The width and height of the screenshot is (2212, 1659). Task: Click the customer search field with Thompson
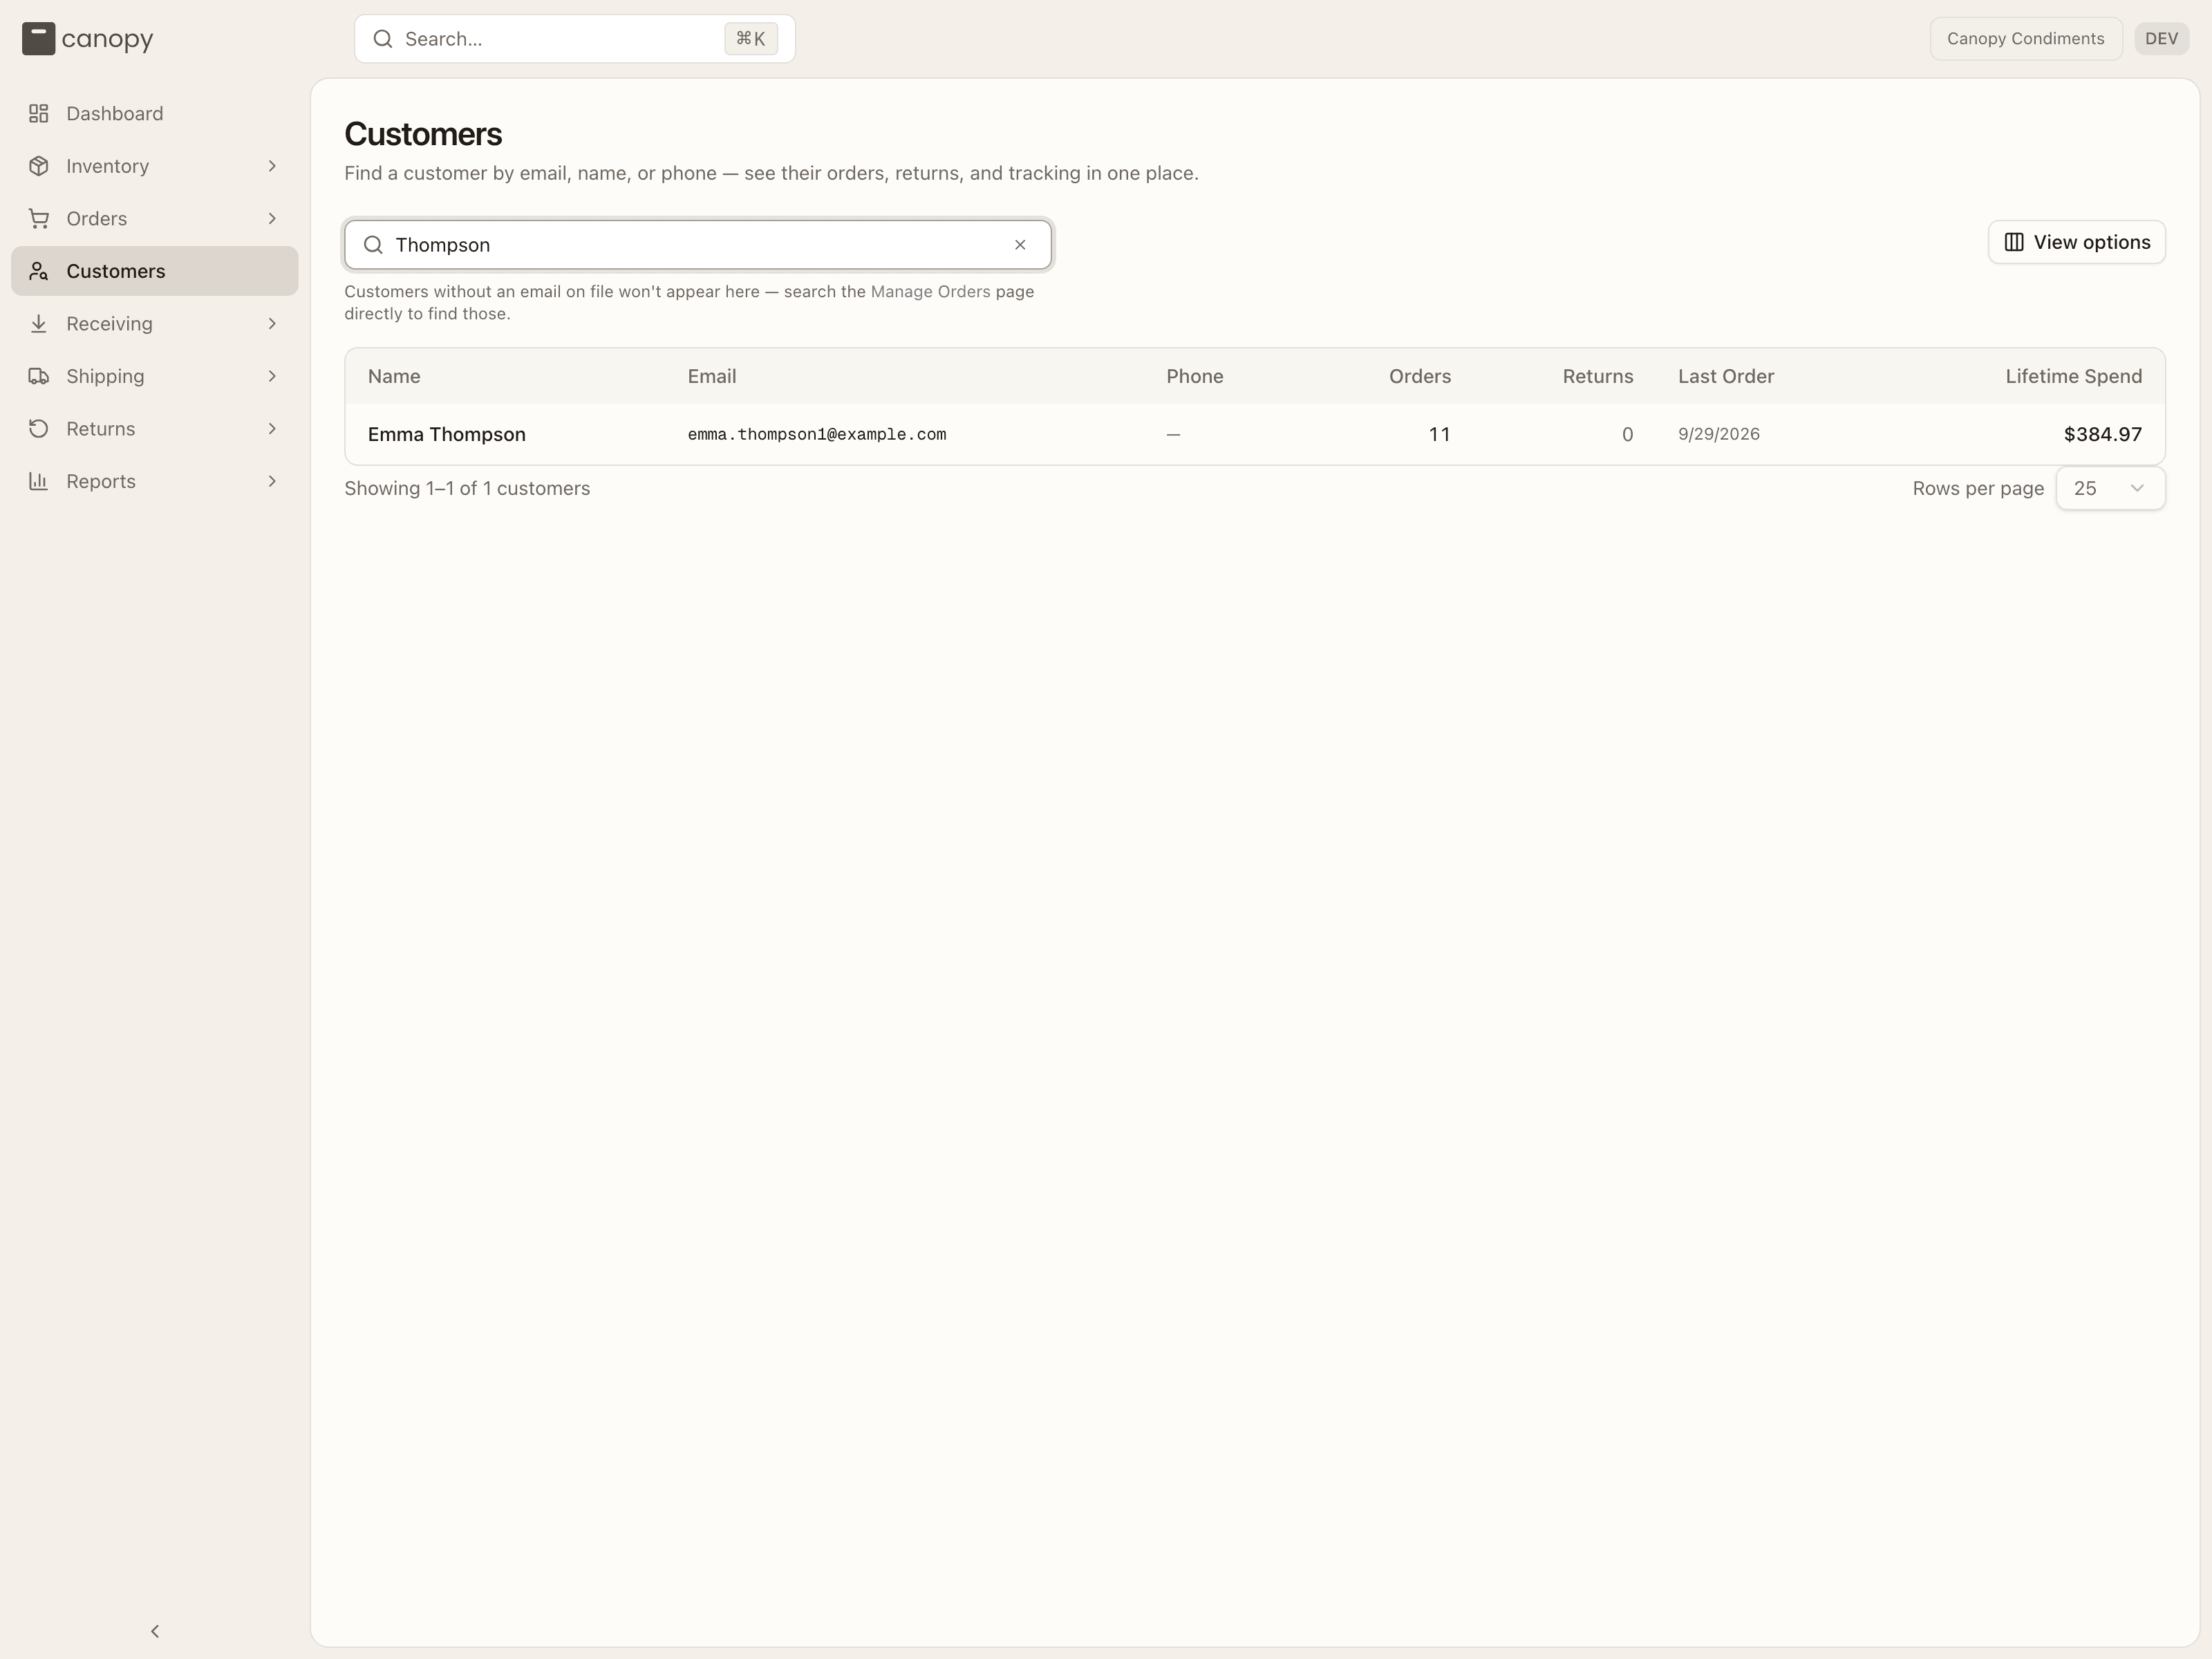coord(698,245)
